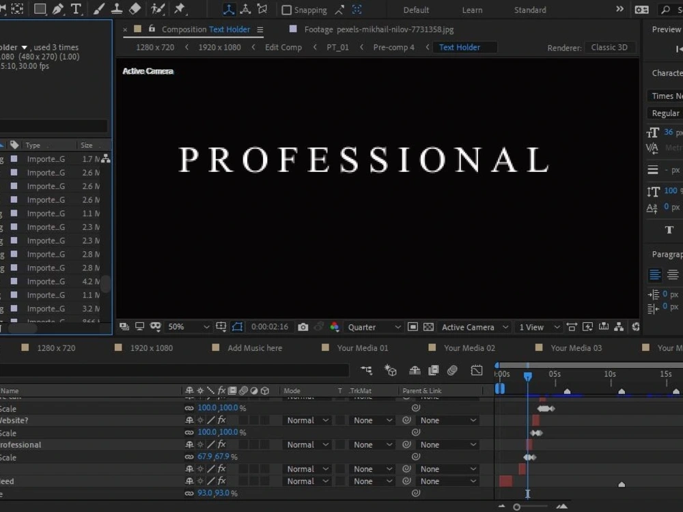Viewport: 683px width, 512px height.
Task: Open the show channel color icon
Action: point(335,327)
